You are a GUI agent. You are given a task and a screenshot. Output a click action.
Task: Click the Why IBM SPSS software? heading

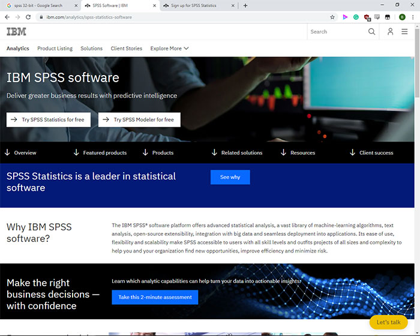39,233
